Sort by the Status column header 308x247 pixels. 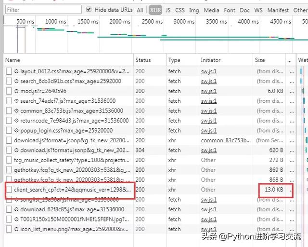143,60
